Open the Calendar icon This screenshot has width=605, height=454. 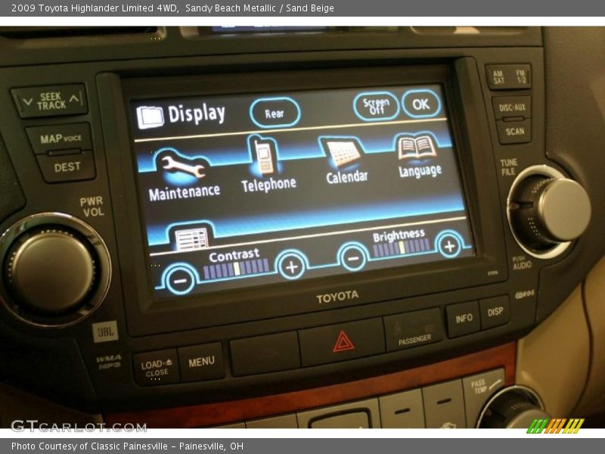point(343,154)
